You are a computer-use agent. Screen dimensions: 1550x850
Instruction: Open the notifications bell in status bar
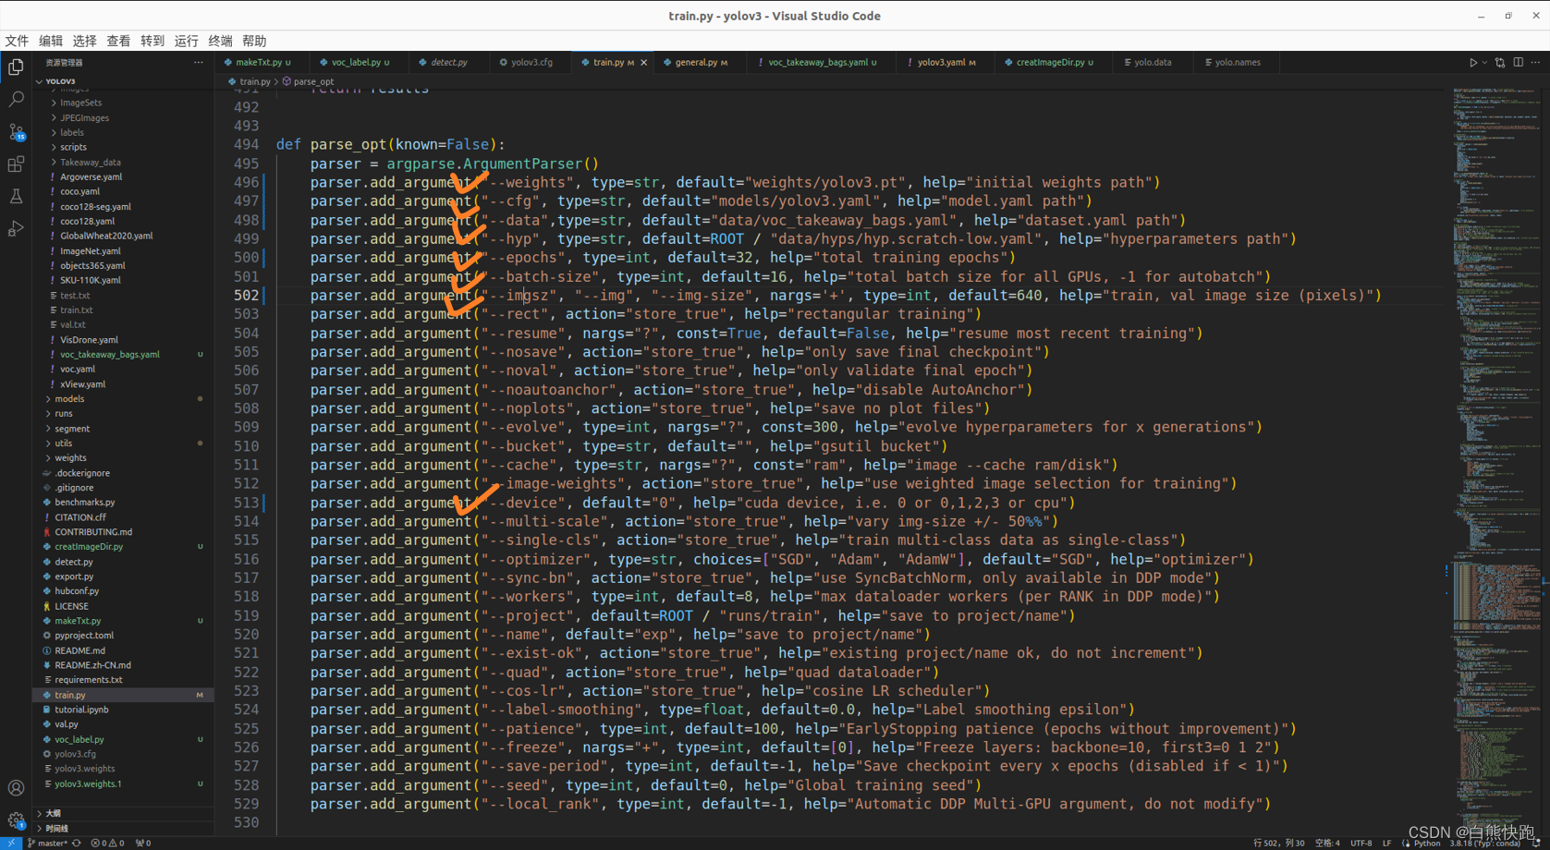coord(1536,843)
